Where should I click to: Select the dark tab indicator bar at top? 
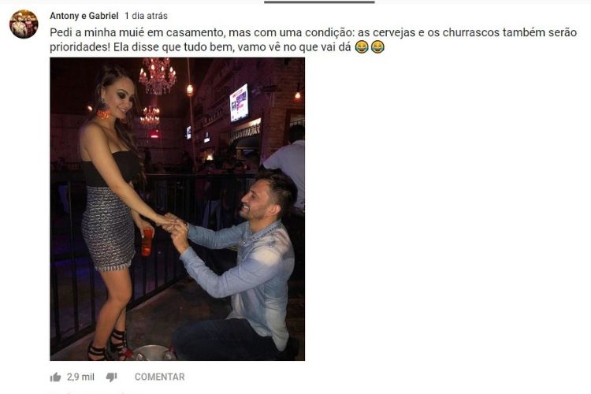(319, 2)
